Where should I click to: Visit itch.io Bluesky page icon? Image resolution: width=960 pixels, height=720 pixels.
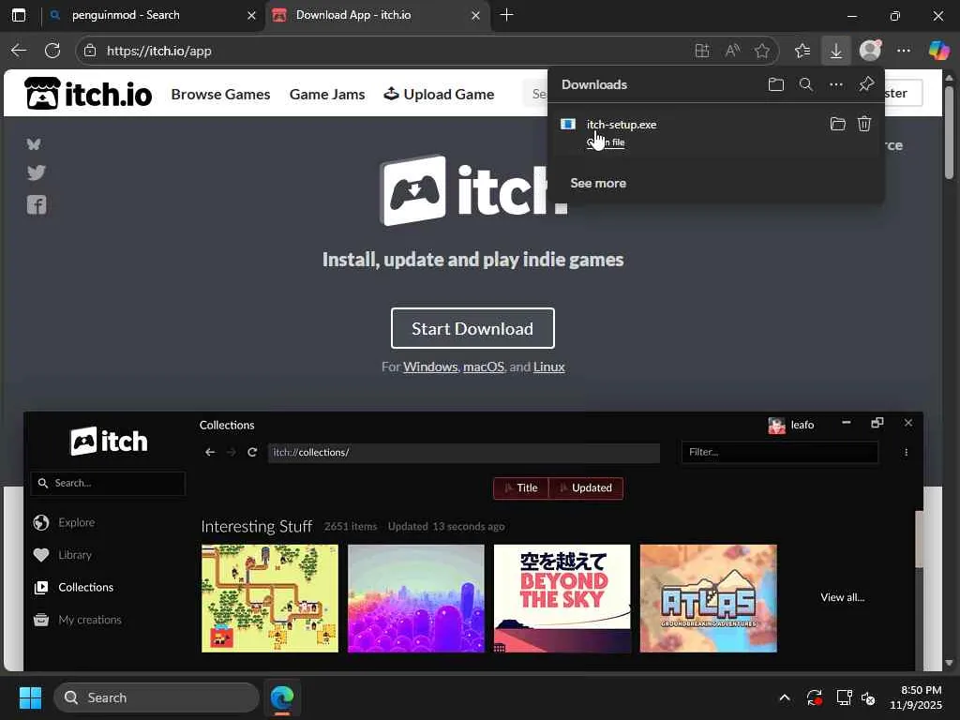click(x=35, y=143)
